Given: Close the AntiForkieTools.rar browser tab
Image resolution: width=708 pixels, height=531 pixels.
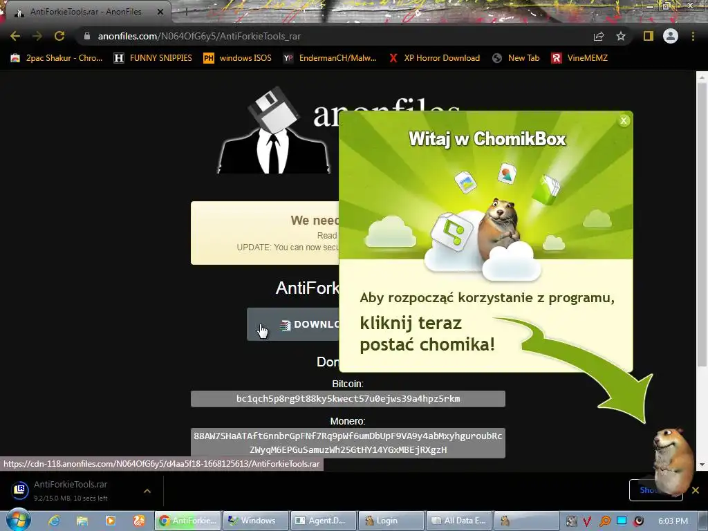Looking at the screenshot, I should 160,12.
